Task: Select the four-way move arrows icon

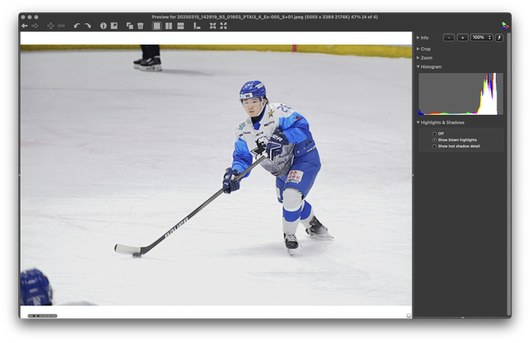Action: (x=51, y=26)
